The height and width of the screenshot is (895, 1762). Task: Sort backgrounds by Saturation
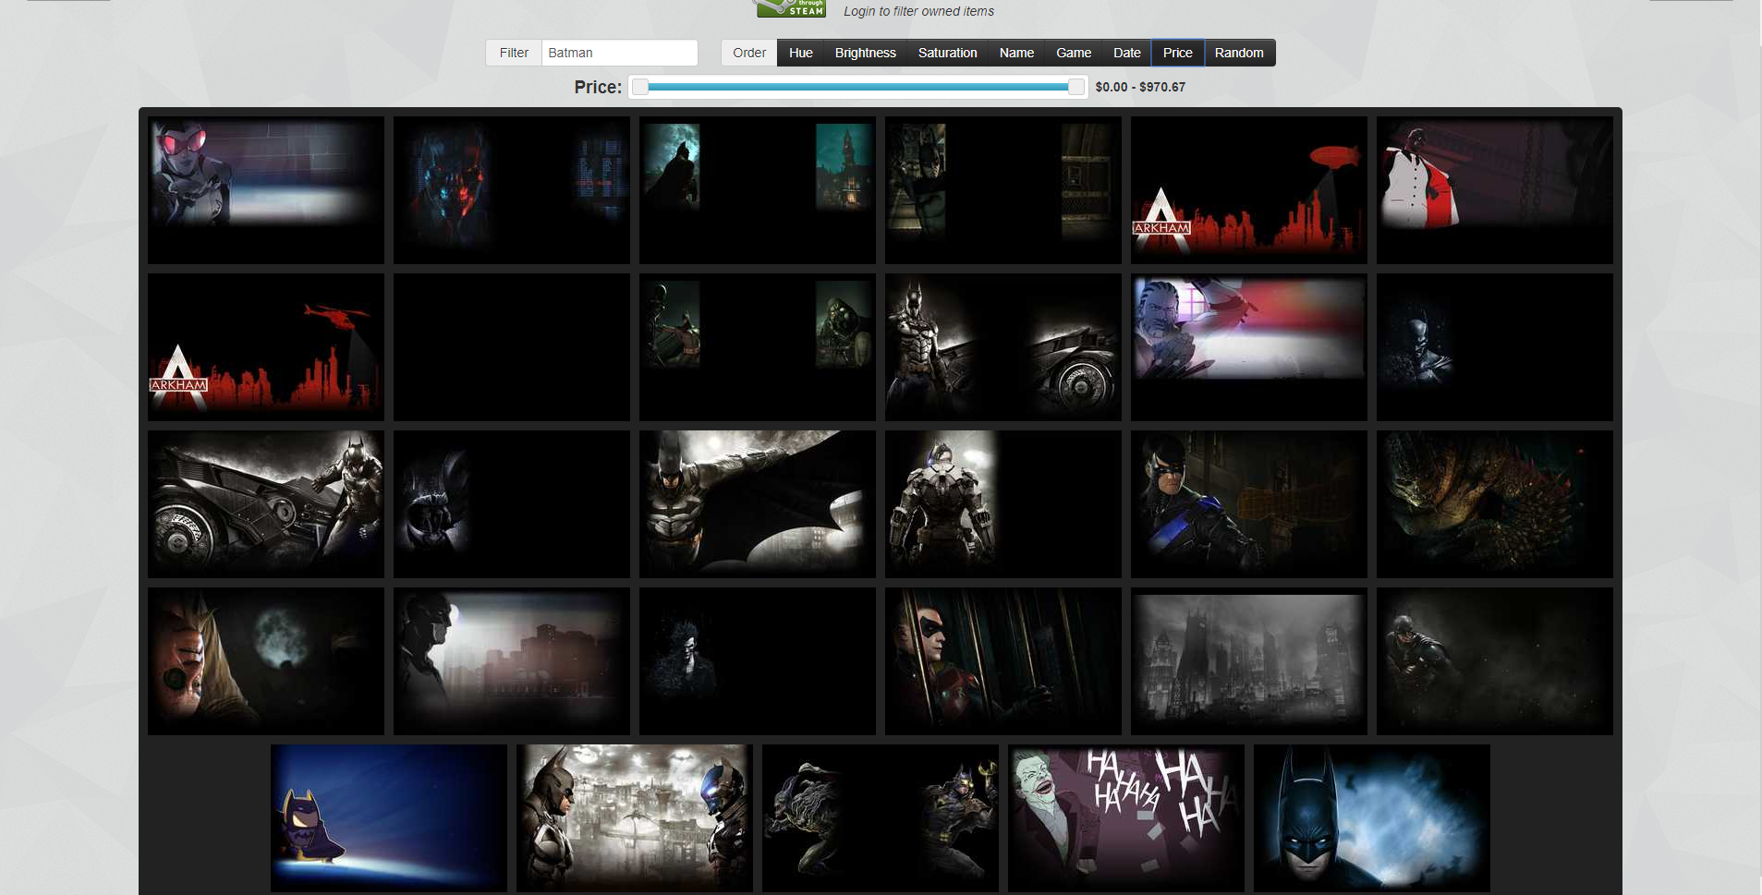(947, 53)
